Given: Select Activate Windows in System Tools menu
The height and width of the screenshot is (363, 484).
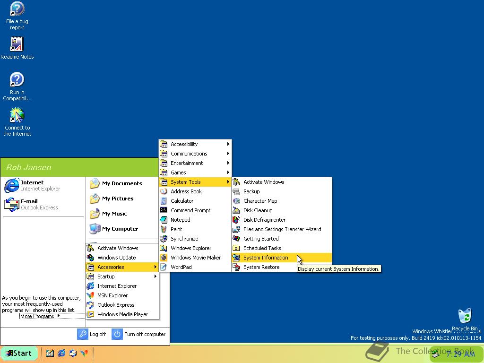Looking at the screenshot, I should tap(282, 182).
